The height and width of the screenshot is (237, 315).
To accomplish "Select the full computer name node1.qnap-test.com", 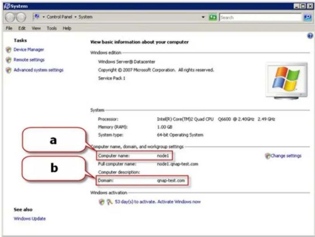I will pyautogui.click(x=177, y=164).
